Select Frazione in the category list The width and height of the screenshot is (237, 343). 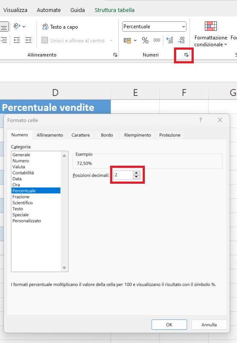36,197
